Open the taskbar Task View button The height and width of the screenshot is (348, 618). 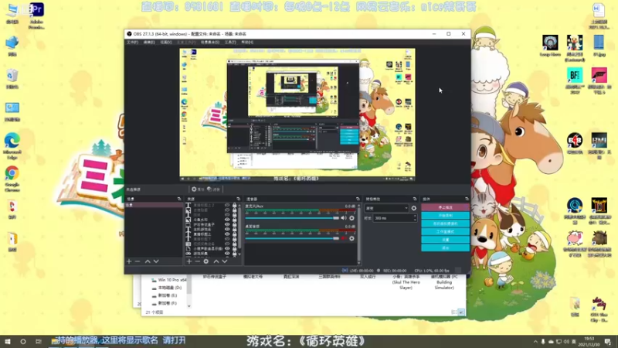[x=38, y=341]
